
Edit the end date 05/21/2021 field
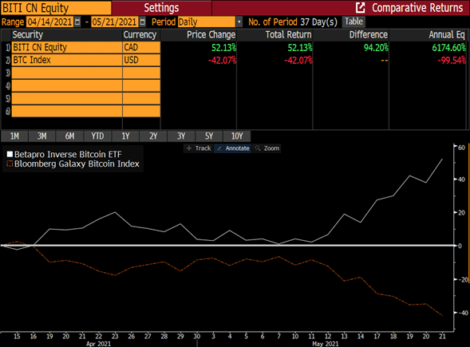[115, 22]
